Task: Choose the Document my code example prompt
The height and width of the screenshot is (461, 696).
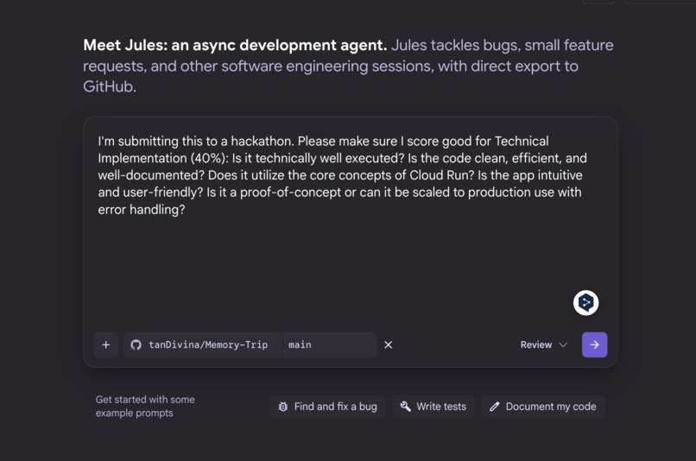Action: [543, 407]
